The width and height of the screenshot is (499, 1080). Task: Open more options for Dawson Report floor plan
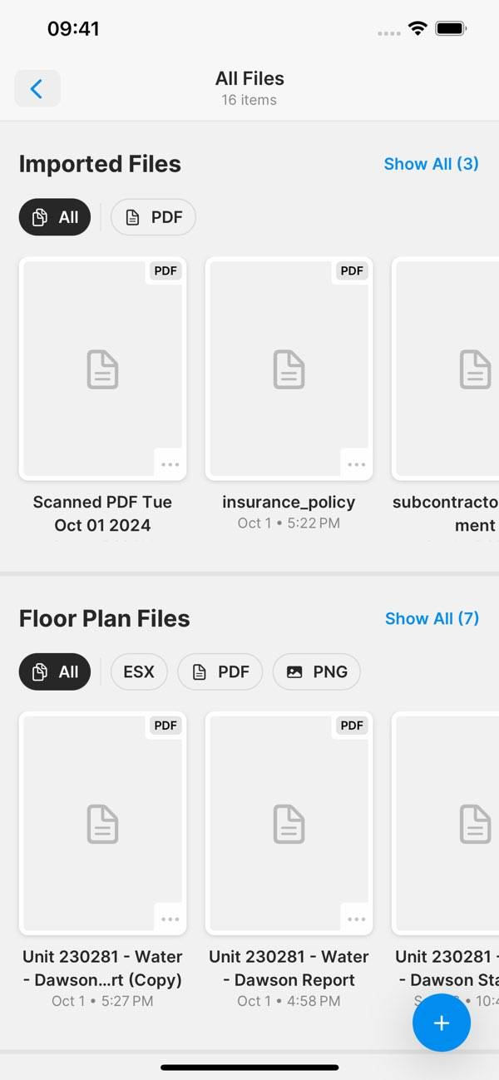point(356,919)
